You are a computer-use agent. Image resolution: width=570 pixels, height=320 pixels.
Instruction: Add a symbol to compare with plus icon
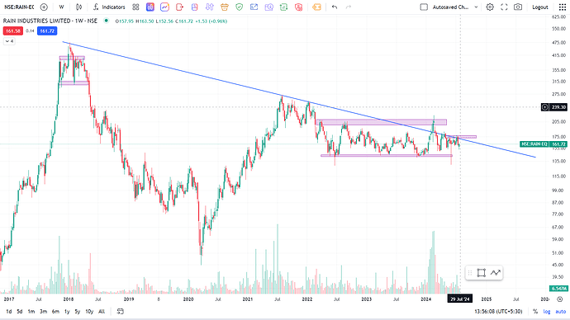[44, 7]
